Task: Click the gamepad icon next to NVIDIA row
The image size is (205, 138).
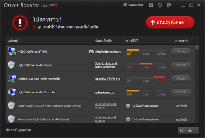Action: 91,52
